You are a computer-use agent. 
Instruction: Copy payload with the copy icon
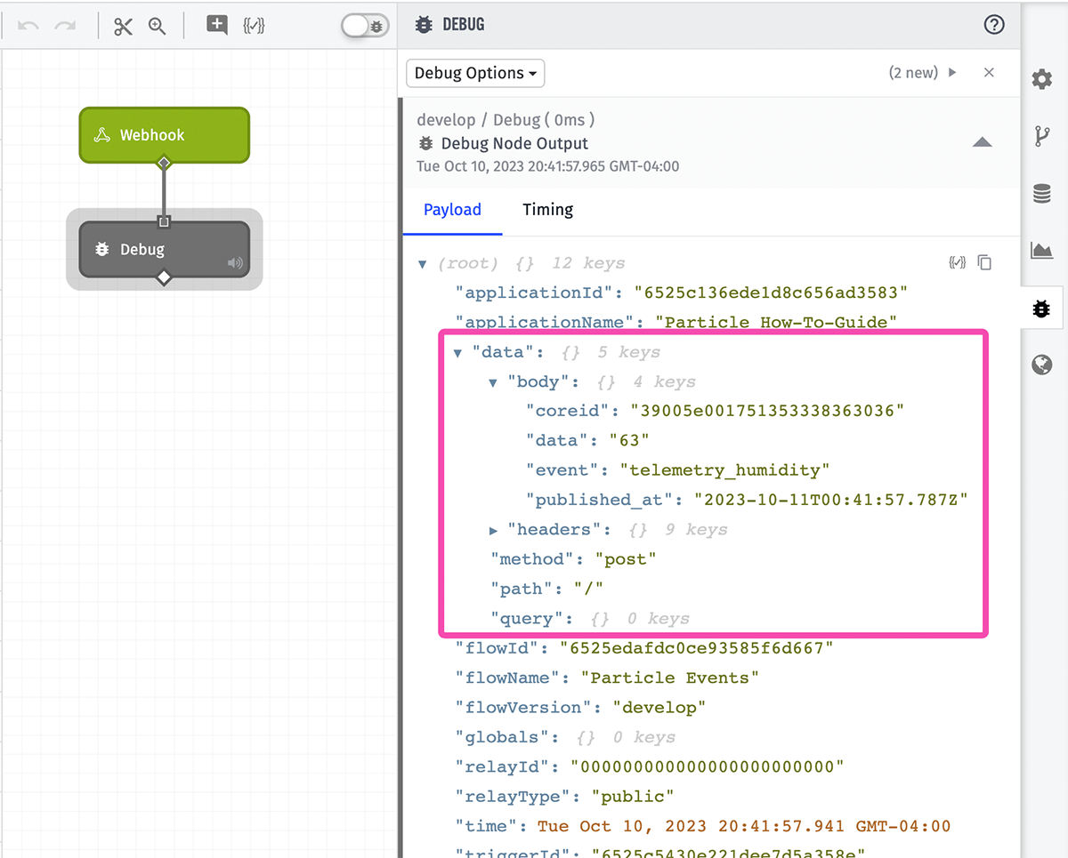[984, 262]
